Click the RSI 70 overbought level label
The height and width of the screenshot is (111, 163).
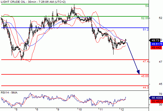[x=161, y=94]
